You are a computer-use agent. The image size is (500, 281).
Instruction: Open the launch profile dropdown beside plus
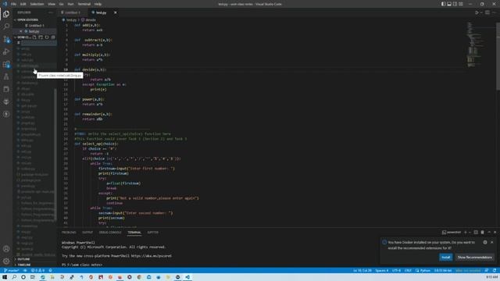click(470, 233)
